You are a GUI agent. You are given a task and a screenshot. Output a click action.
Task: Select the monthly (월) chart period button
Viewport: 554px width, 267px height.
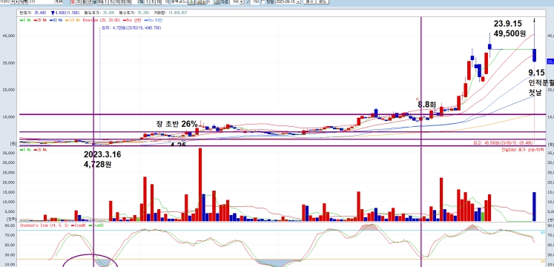pos(84,1)
